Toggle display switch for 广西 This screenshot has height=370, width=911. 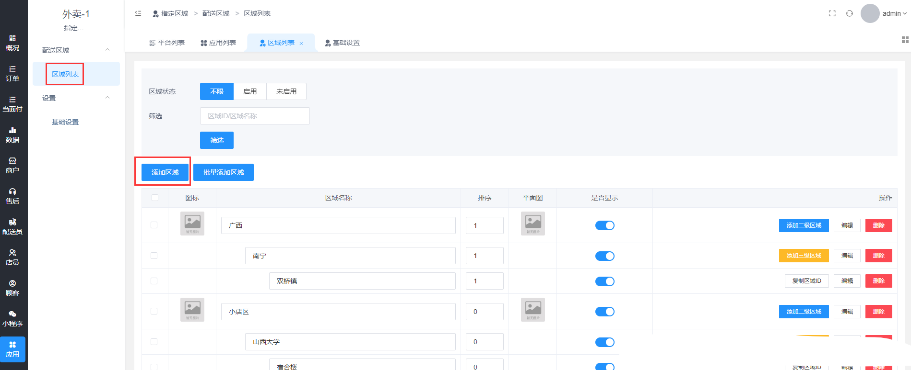coord(605,225)
